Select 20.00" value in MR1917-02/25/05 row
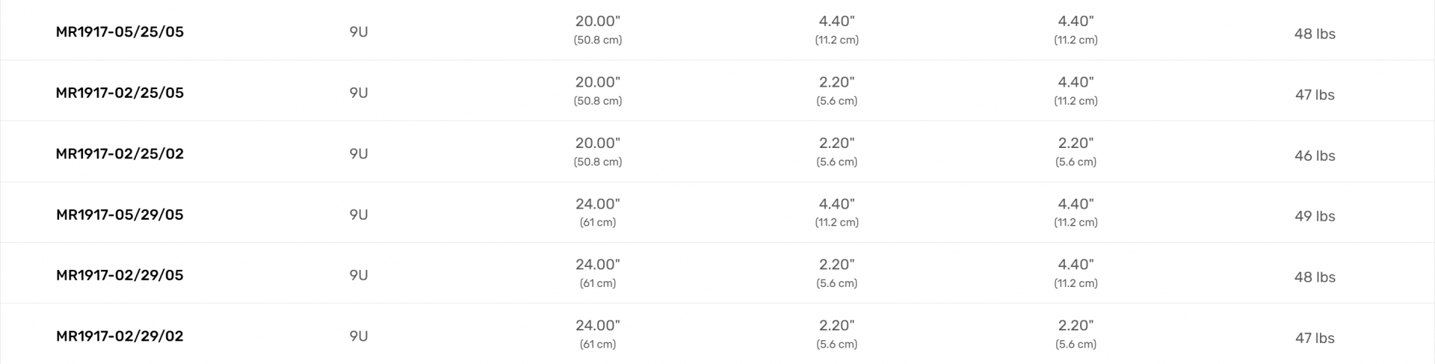The height and width of the screenshot is (364, 1435). 598,82
